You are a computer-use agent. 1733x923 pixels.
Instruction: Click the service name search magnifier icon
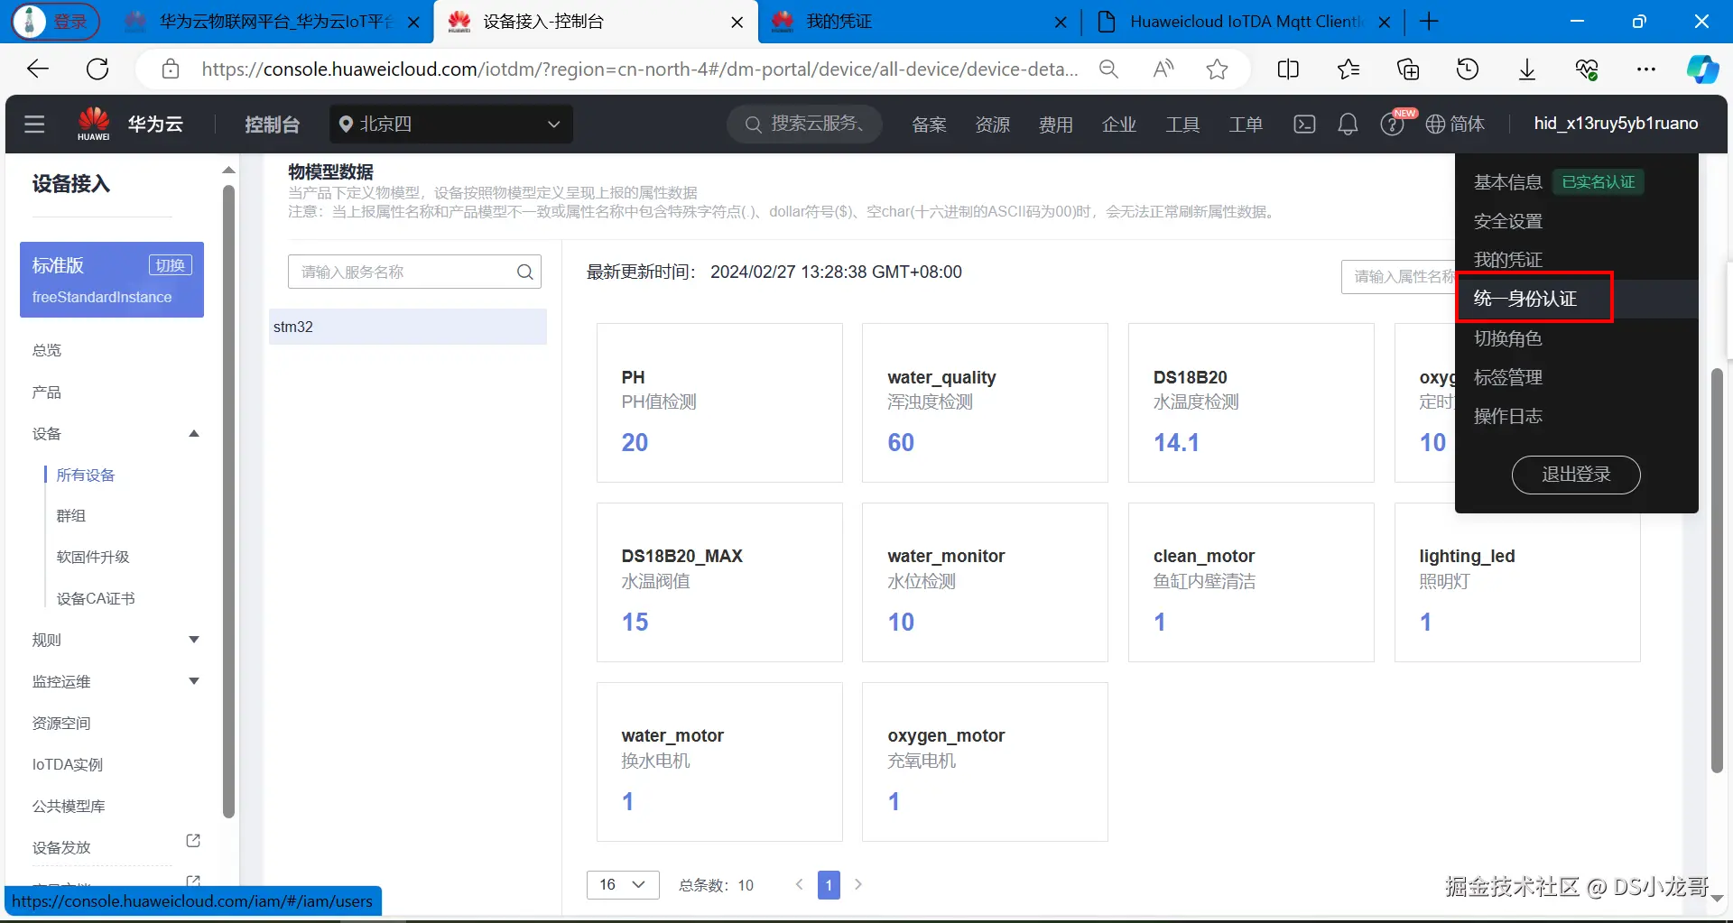click(524, 272)
